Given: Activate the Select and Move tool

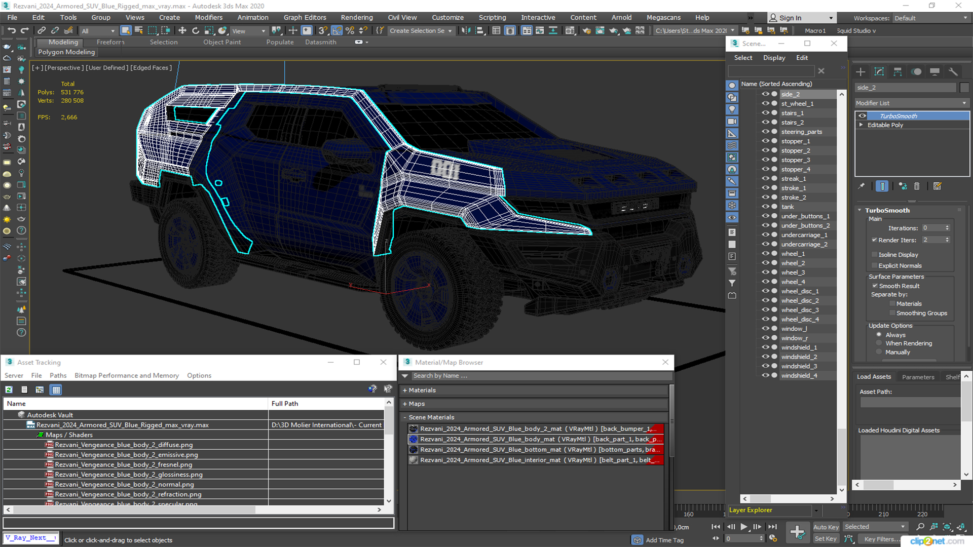Looking at the screenshot, I should (x=182, y=30).
